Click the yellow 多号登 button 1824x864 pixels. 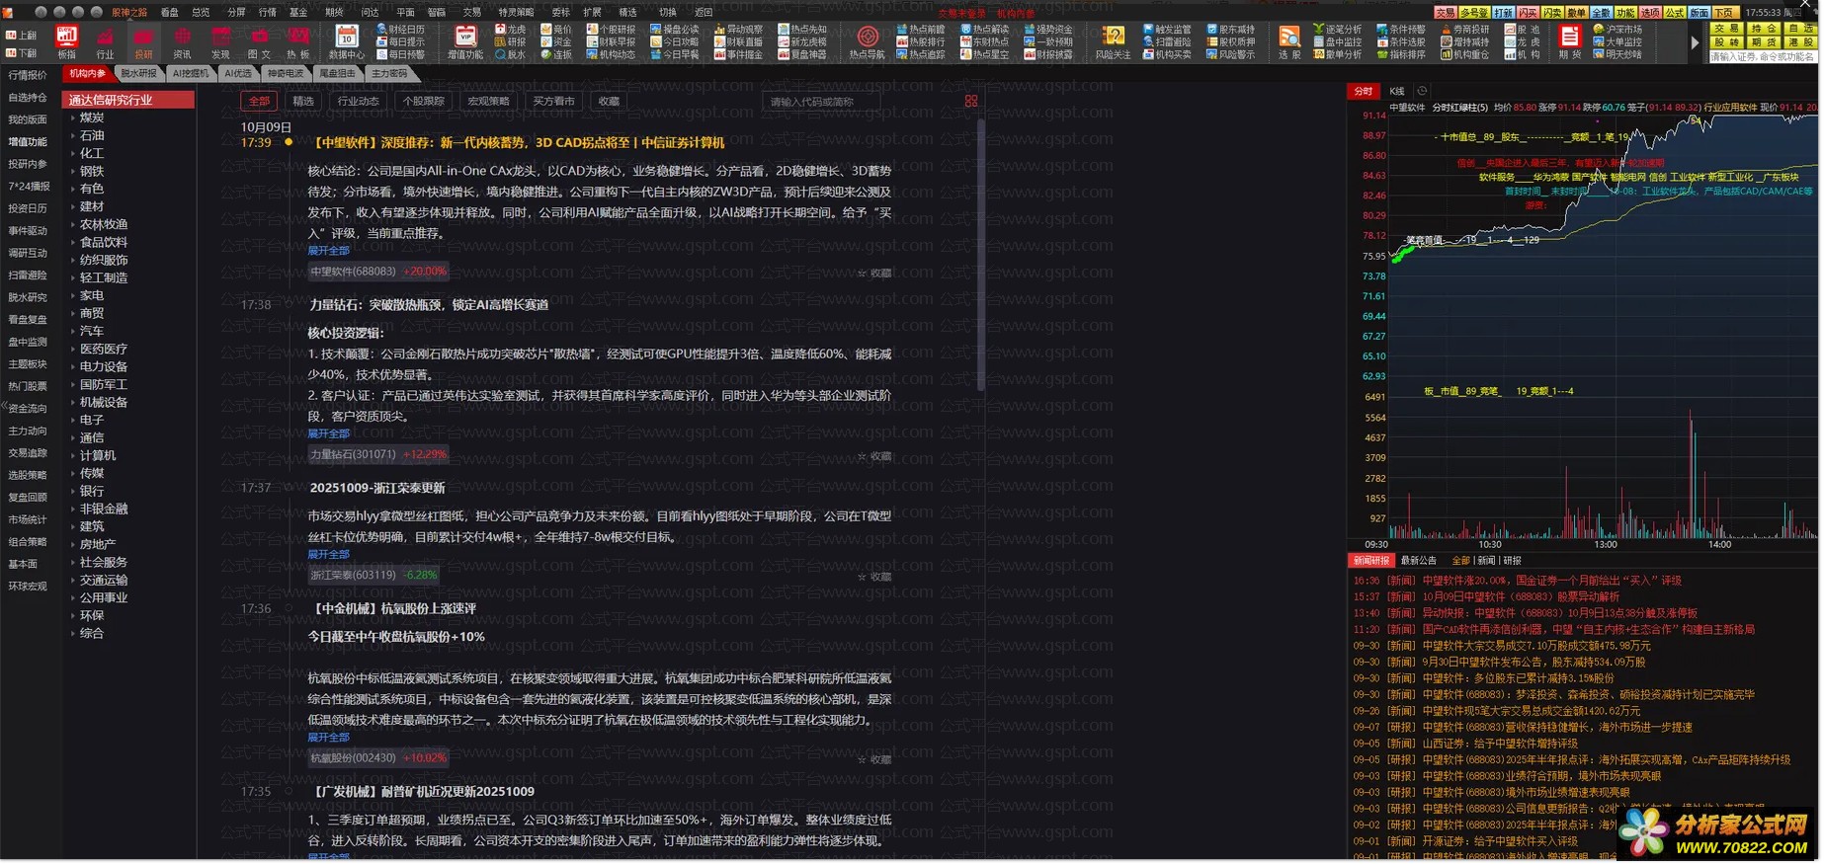[x=1474, y=13]
